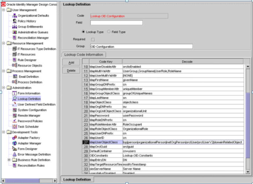Screen dimensions: 253x184
Task: Select the Resource Objects icon
Action: point(14,66)
